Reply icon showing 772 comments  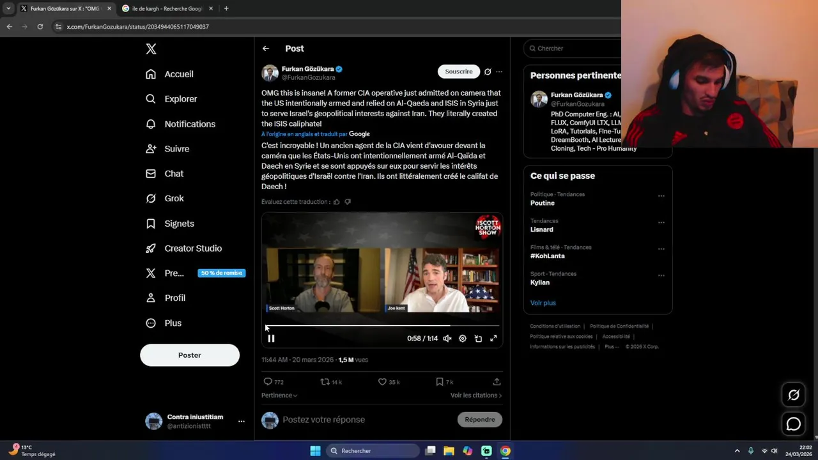tap(274, 382)
